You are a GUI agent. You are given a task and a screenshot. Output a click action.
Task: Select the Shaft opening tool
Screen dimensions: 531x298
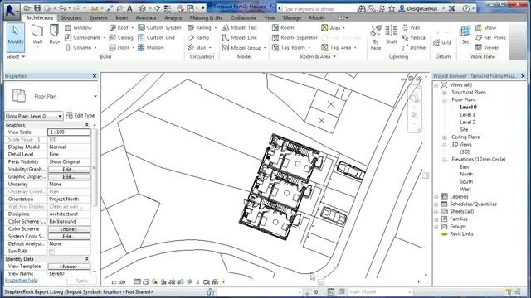[x=391, y=35]
